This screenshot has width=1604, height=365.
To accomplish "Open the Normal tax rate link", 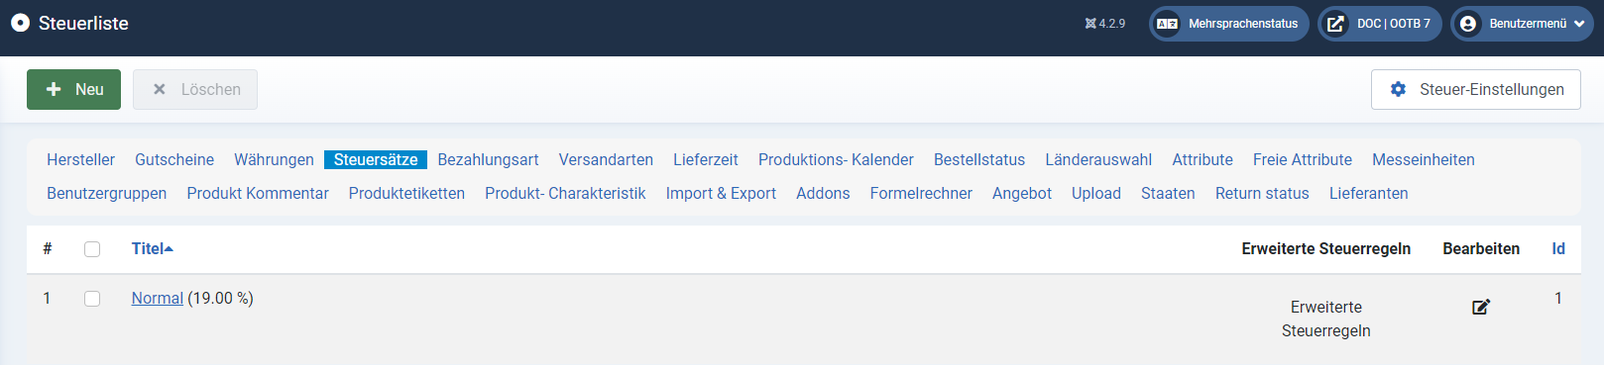I will click(x=158, y=299).
